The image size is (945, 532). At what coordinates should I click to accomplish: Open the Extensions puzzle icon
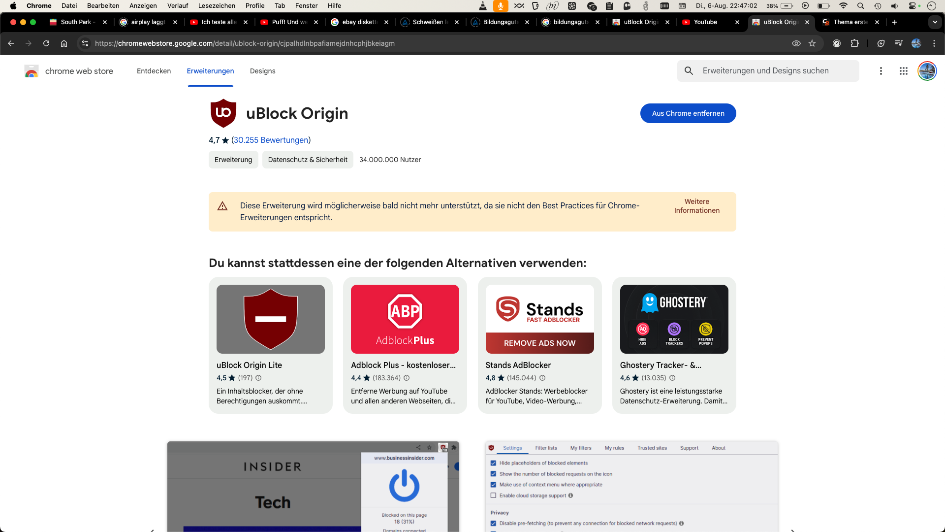[x=855, y=43]
